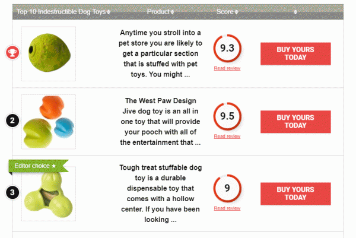
Task: Open the green ball toy thumbnail
Action: click(49, 53)
